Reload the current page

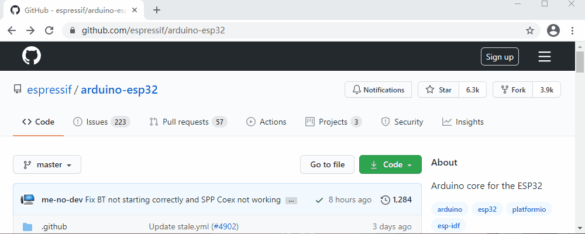pyautogui.click(x=49, y=30)
